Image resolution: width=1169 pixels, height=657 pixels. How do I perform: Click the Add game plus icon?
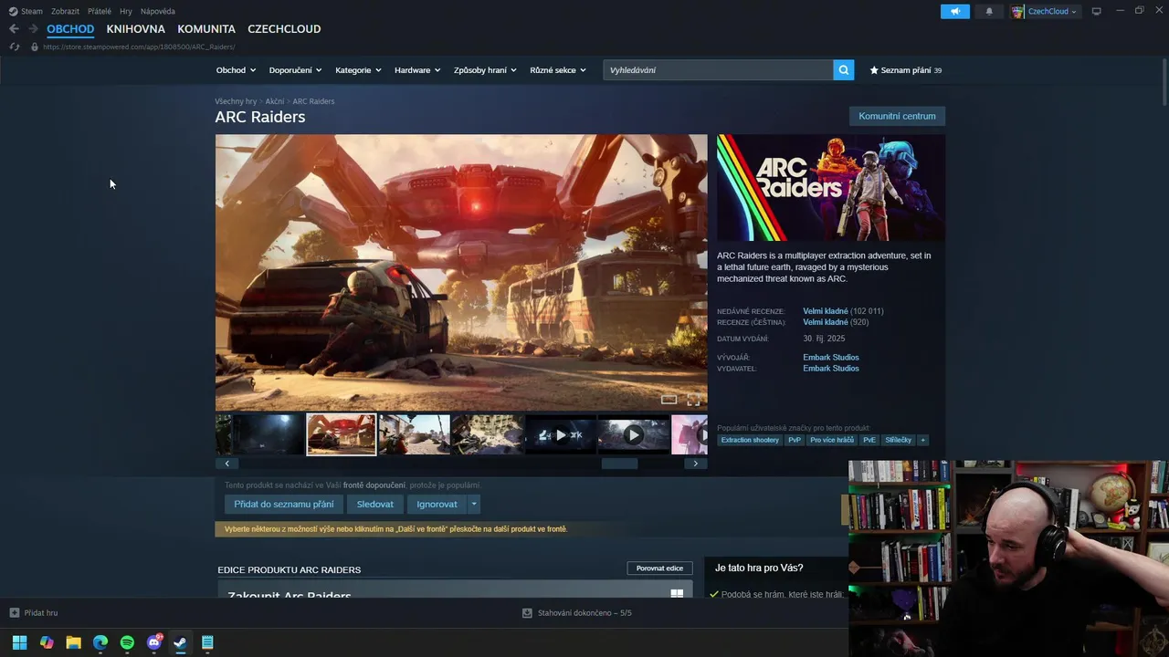click(x=14, y=612)
